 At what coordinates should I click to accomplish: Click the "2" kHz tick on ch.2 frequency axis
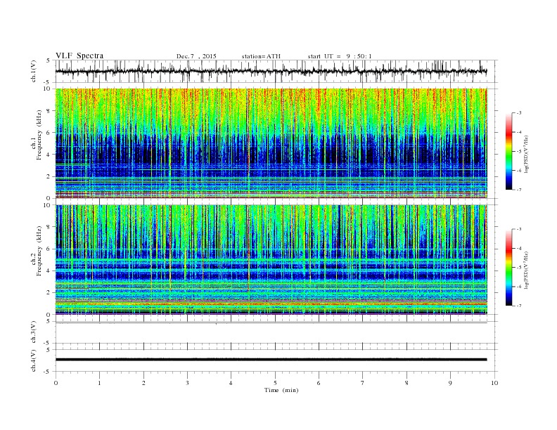pos(49,293)
